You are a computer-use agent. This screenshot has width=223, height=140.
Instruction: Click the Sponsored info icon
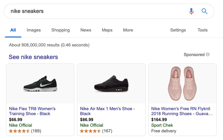[208, 54]
